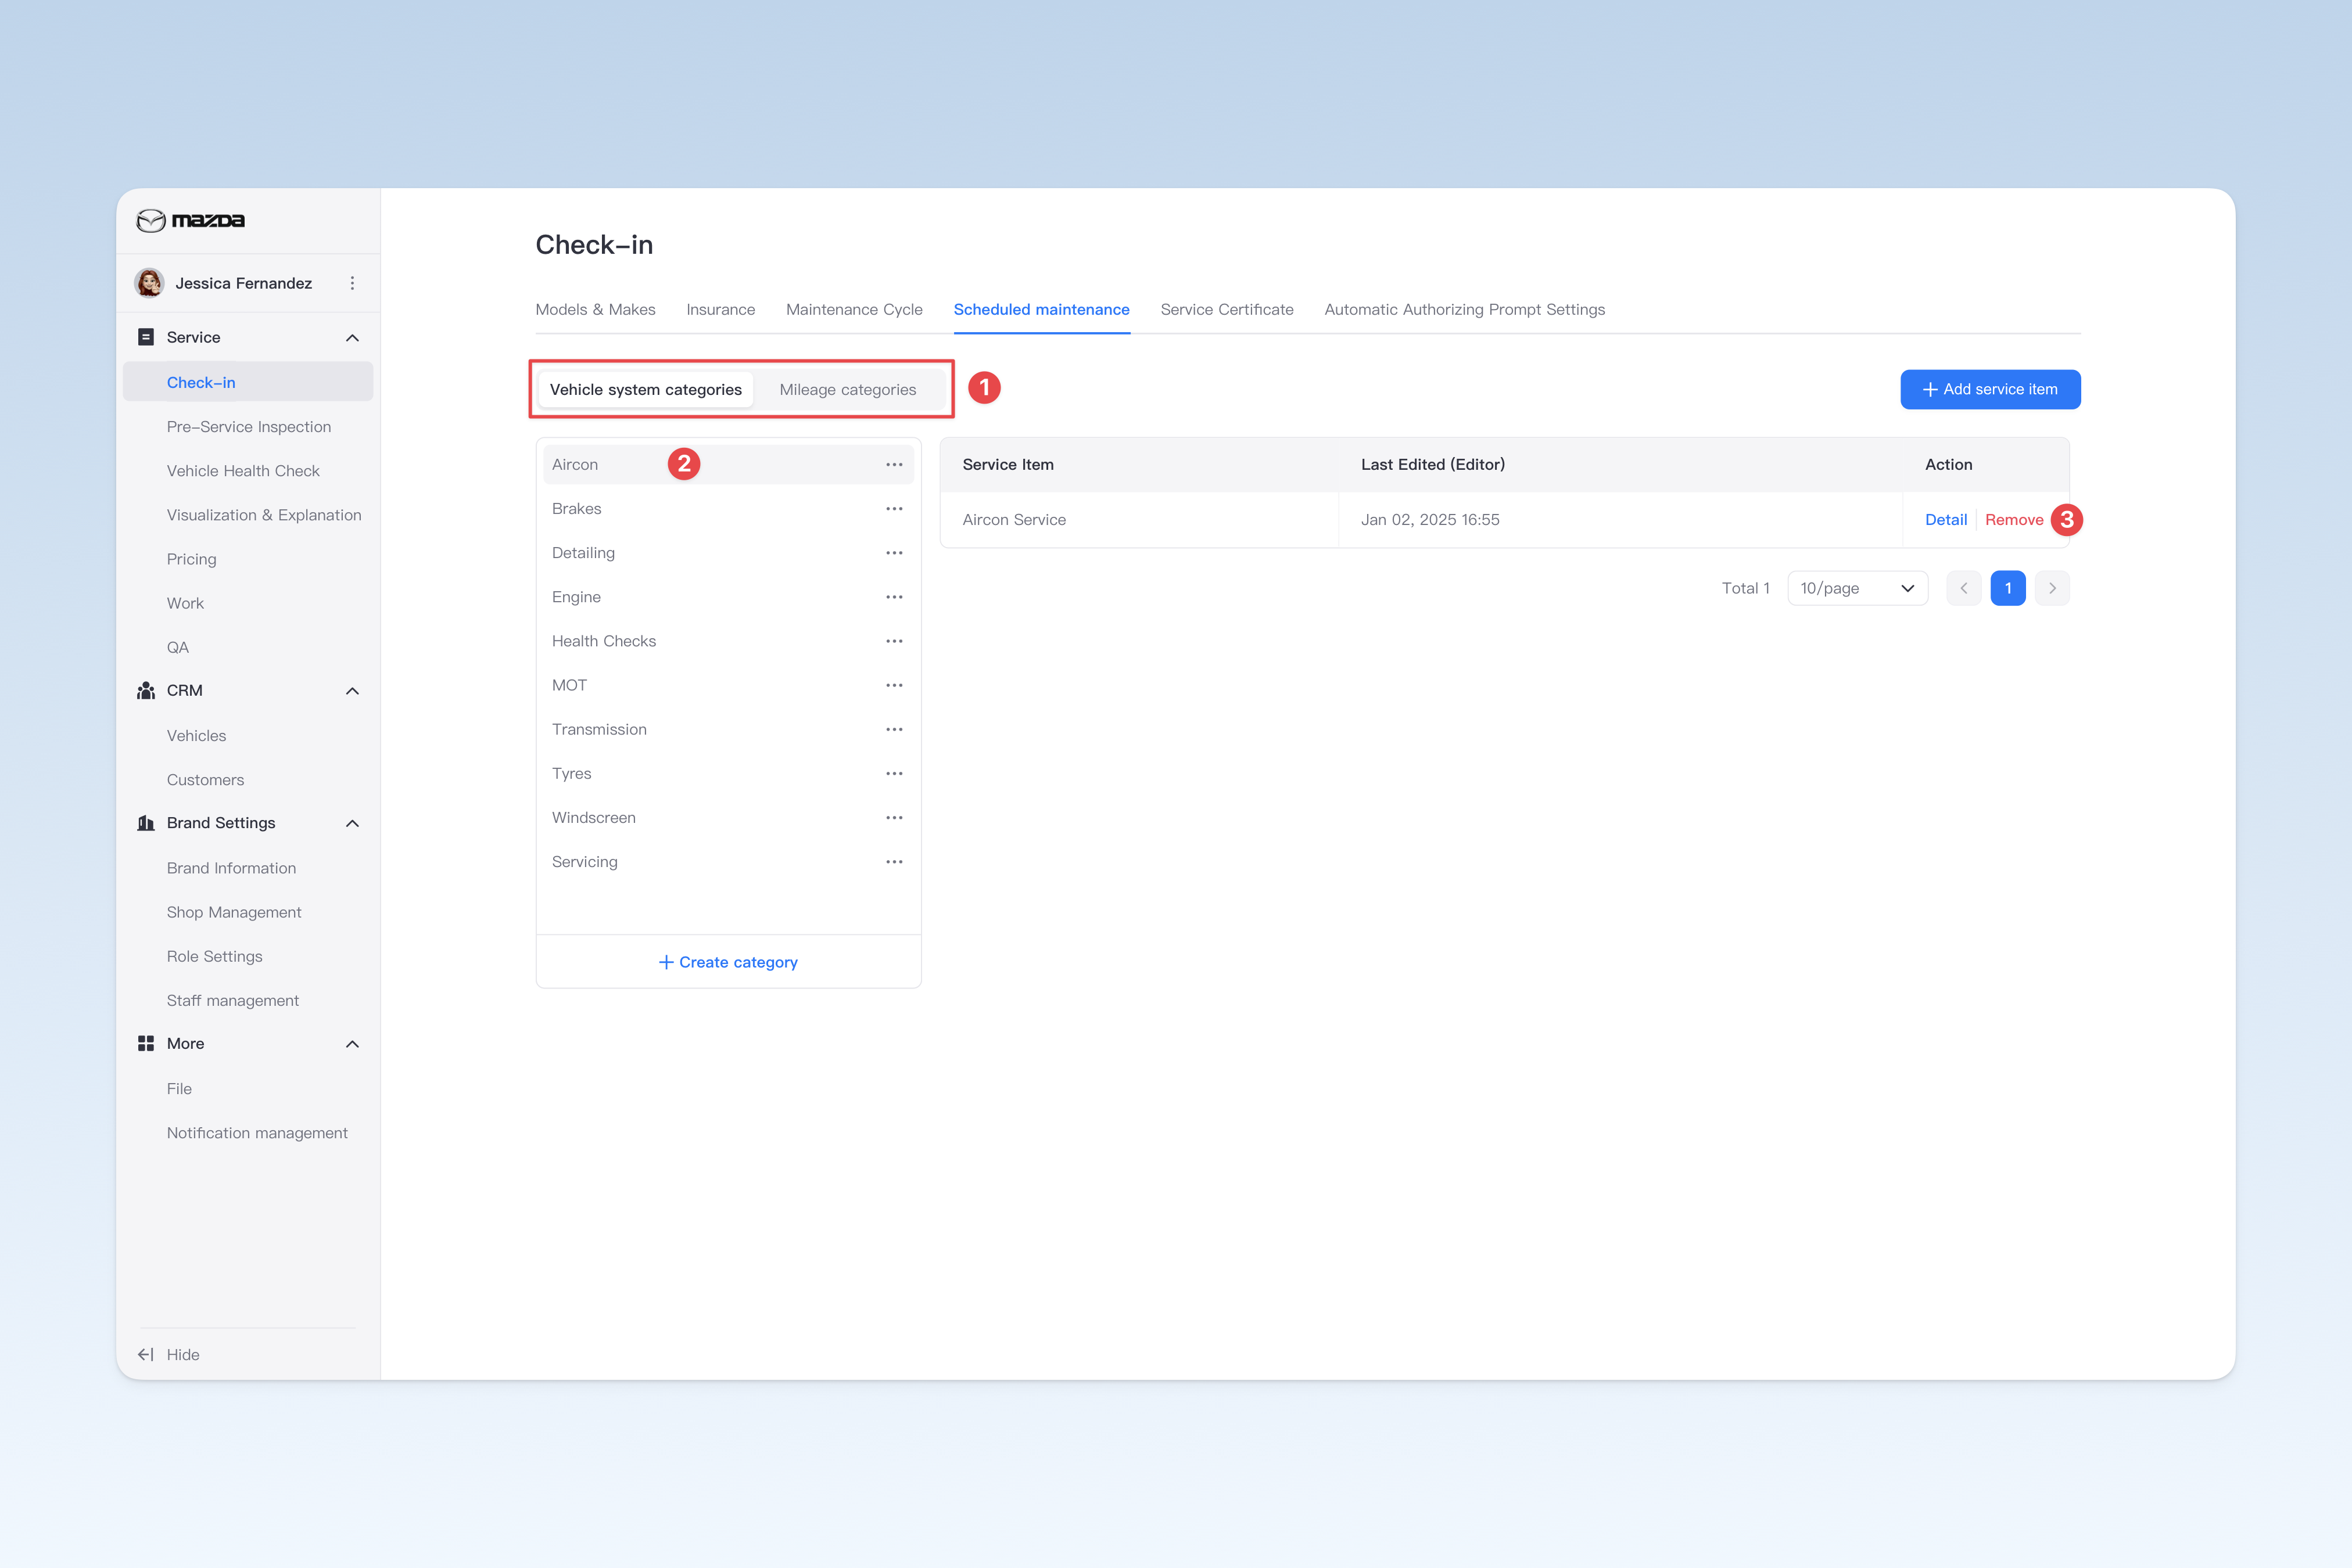This screenshot has width=2352, height=1568.
Task: Open options menu for Brakes category
Action: coord(894,509)
